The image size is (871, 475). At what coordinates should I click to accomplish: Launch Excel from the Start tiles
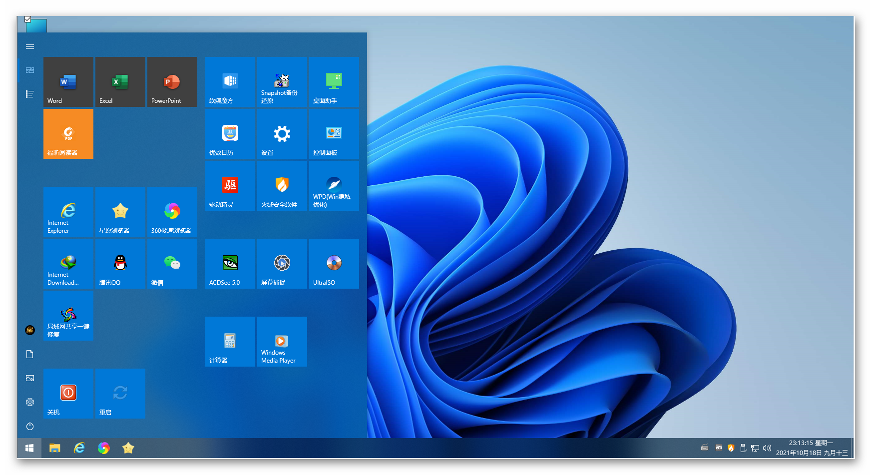pyautogui.click(x=120, y=82)
